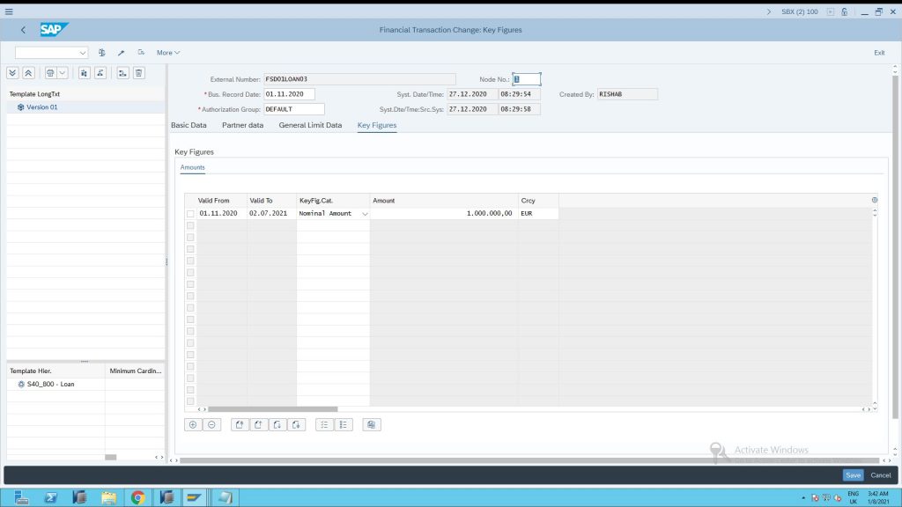
Task: Click the node assignment icon in tree toolbar
Action: tap(122, 73)
